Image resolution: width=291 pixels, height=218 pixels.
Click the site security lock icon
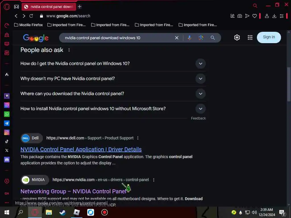[x=41, y=16]
